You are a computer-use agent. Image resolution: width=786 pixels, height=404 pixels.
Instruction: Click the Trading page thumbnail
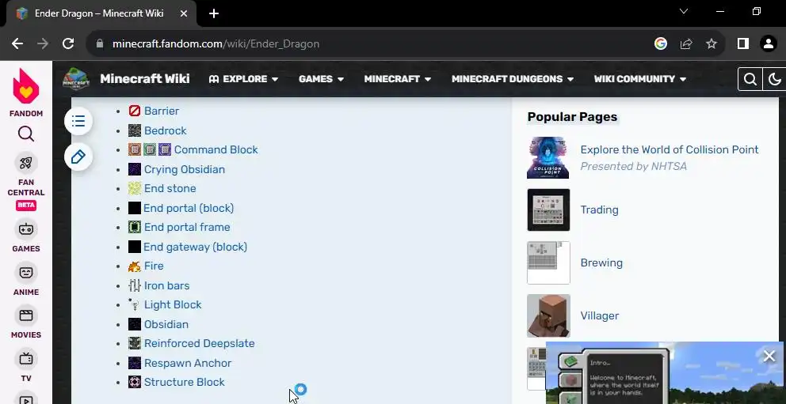548,210
